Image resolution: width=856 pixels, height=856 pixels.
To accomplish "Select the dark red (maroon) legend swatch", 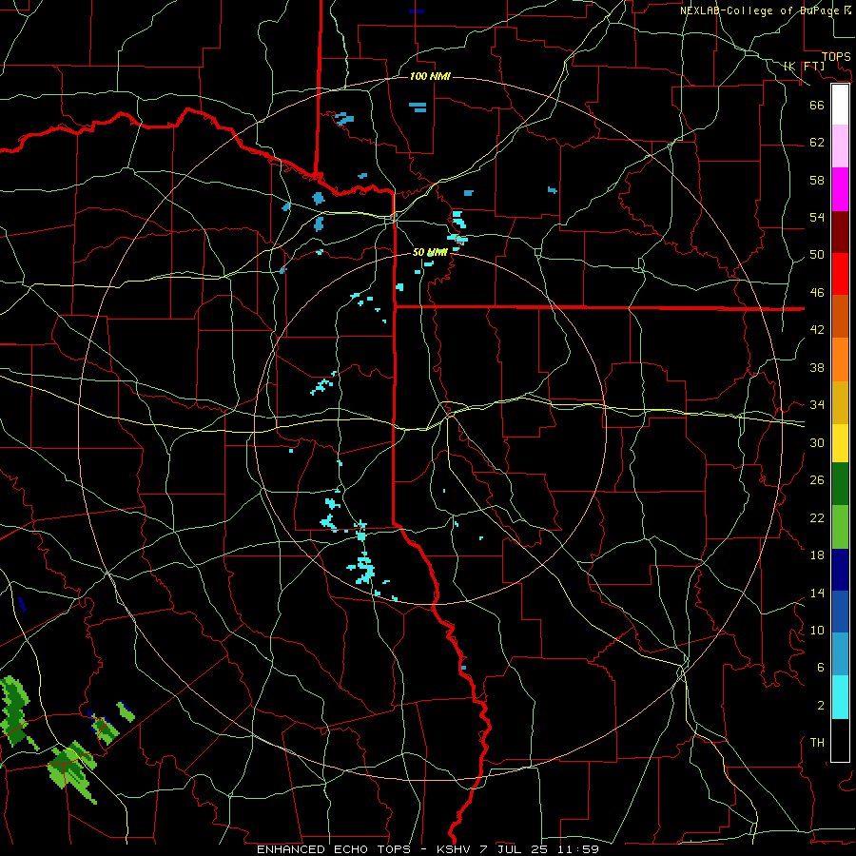I will [840, 232].
